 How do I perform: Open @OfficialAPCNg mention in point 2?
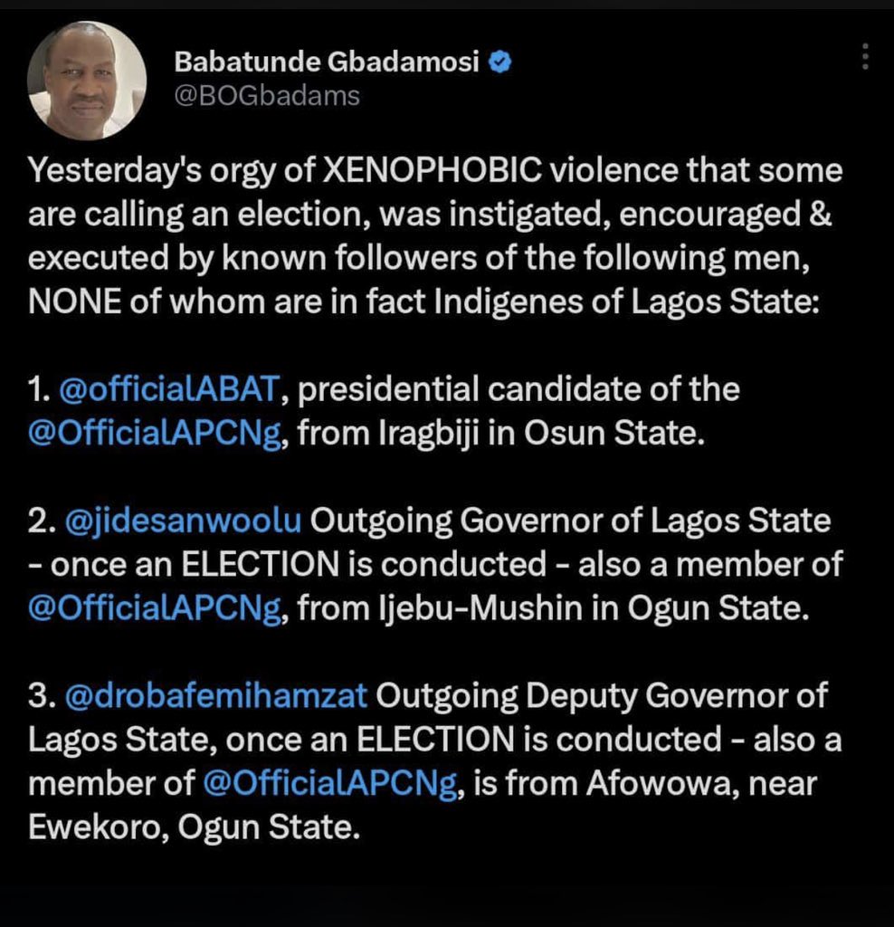155,608
